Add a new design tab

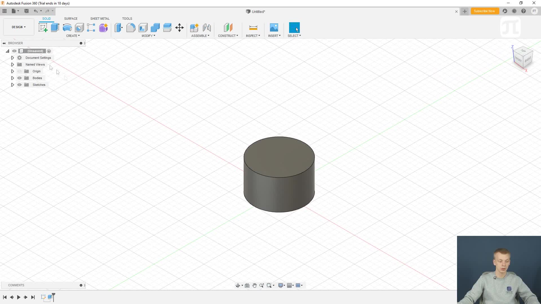(x=465, y=11)
